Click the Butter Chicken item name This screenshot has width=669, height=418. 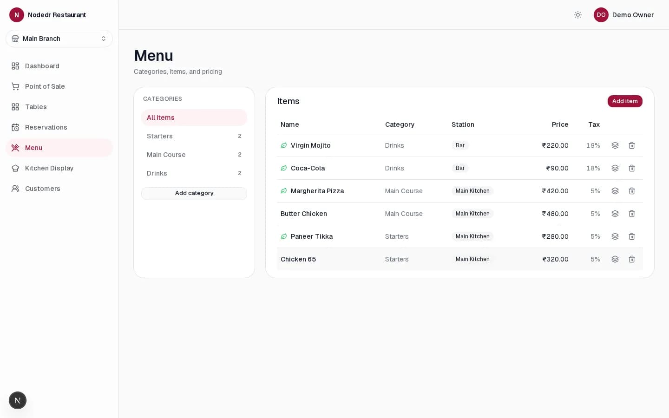click(304, 214)
